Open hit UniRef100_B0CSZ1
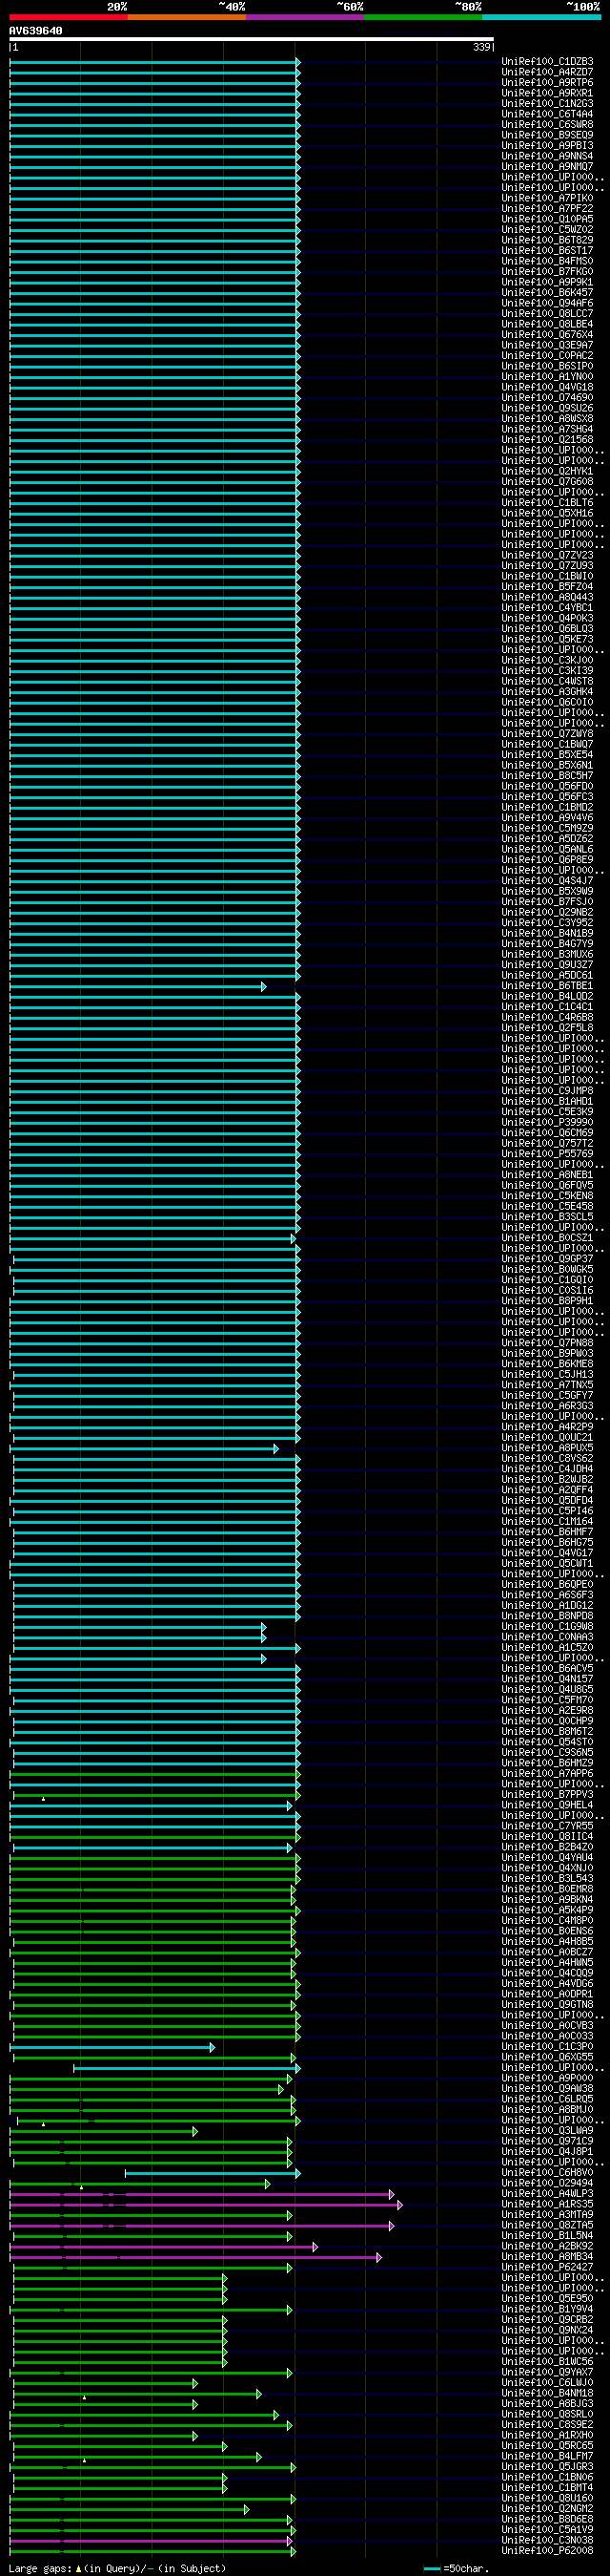The height and width of the screenshot is (2576, 610). tap(547, 1238)
